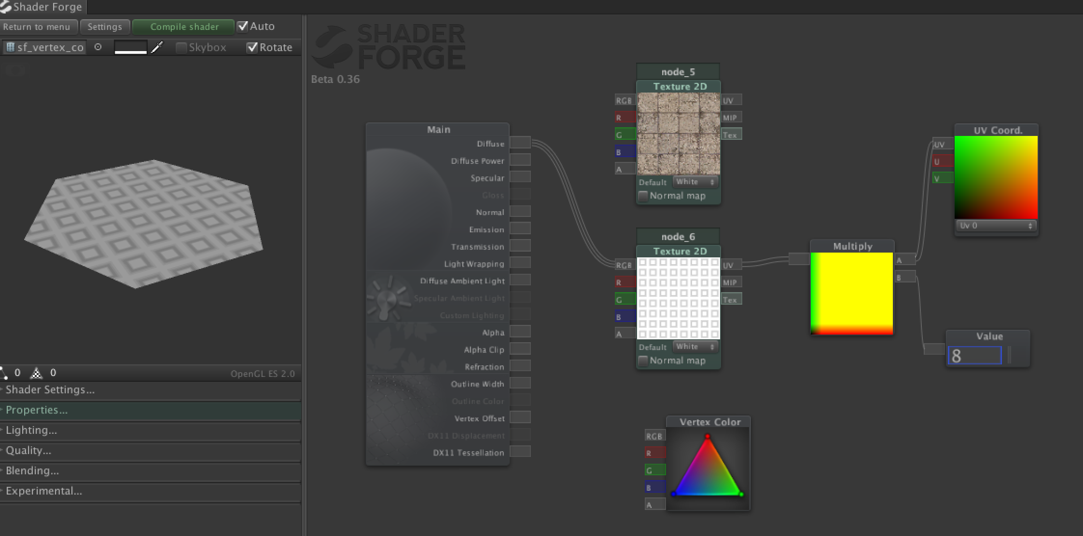Click the Diffuse input connector on Main
The width and height of the screenshot is (1083, 536).
pos(520,143)
